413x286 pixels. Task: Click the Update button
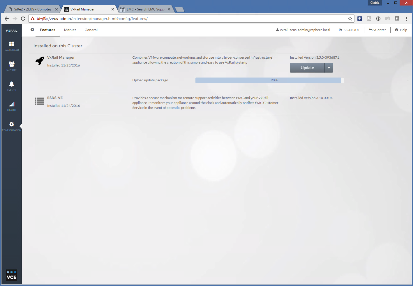[x=307, y=68]
